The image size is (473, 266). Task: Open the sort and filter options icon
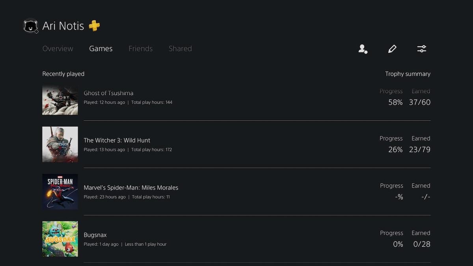point(421,48)
